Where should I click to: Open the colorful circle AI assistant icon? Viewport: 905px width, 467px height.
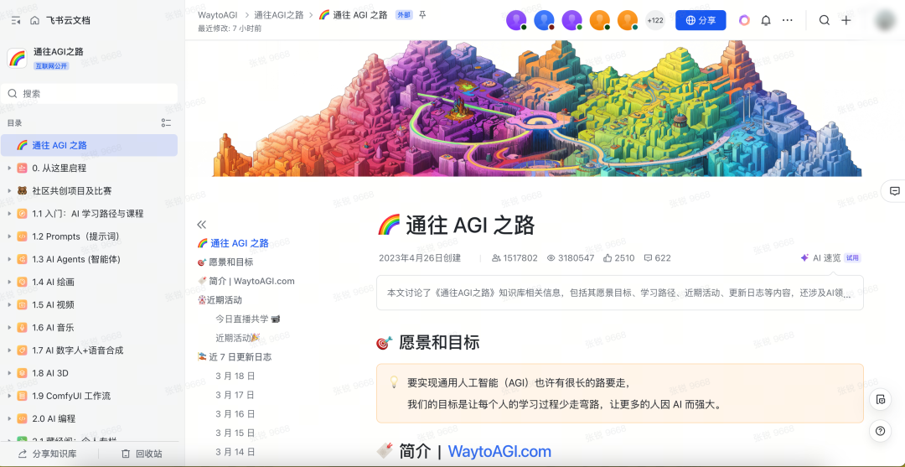point(745,20)
